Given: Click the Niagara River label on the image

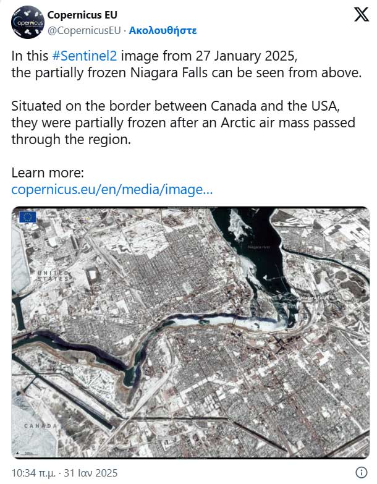Looking at the screenshot, I should tap(260, 246).
